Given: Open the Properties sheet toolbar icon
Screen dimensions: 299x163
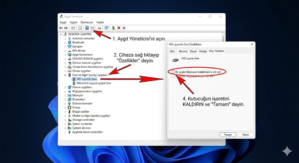Looking at the screenshot, I should click(80, 28).
